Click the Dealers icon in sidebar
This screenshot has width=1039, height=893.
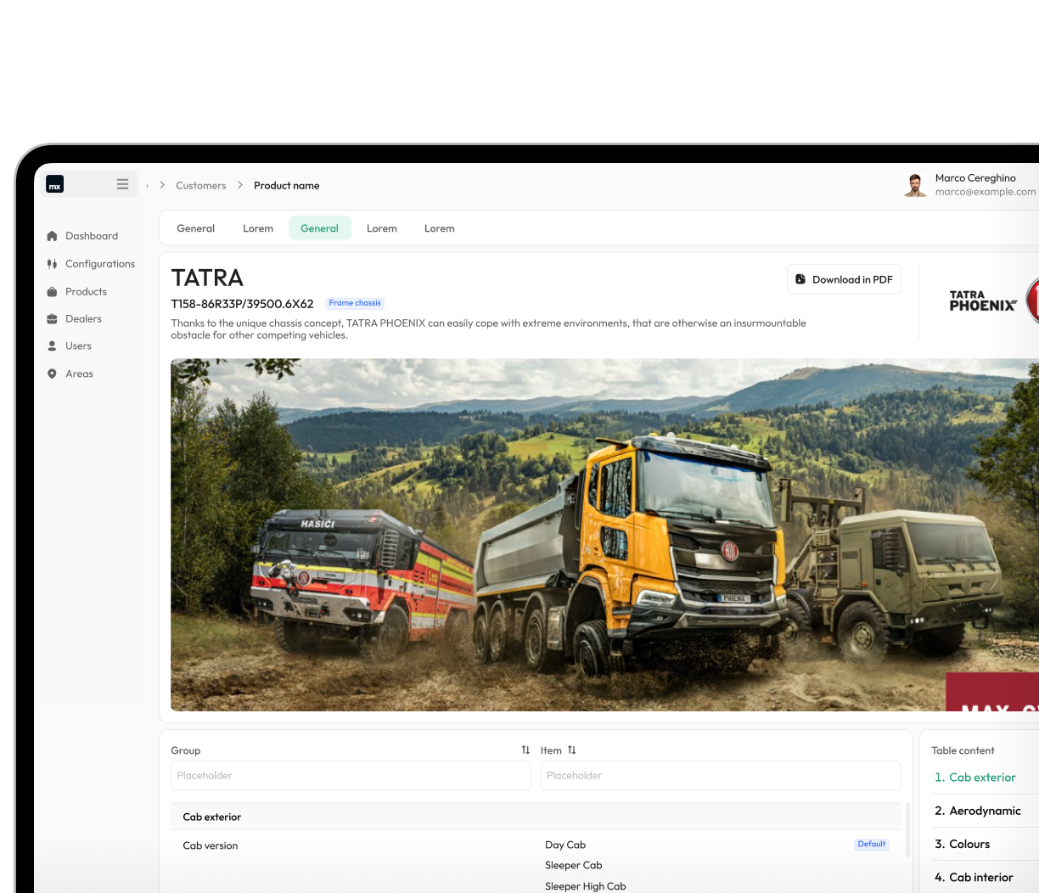pos(52,319)
